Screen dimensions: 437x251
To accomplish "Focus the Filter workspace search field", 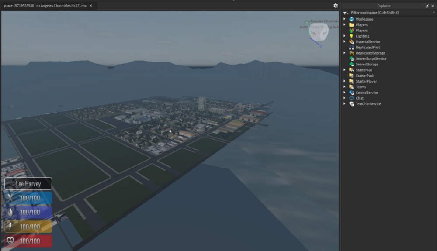I will (391, 13).
